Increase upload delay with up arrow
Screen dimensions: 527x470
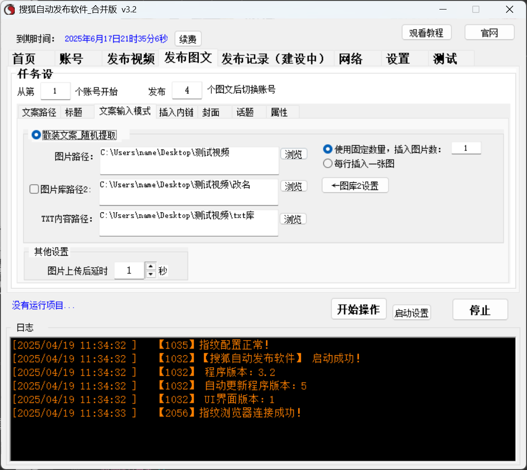(150, 266)
